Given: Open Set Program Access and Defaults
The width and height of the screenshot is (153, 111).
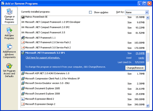Looking at the screenshot, I should (9, 70).
